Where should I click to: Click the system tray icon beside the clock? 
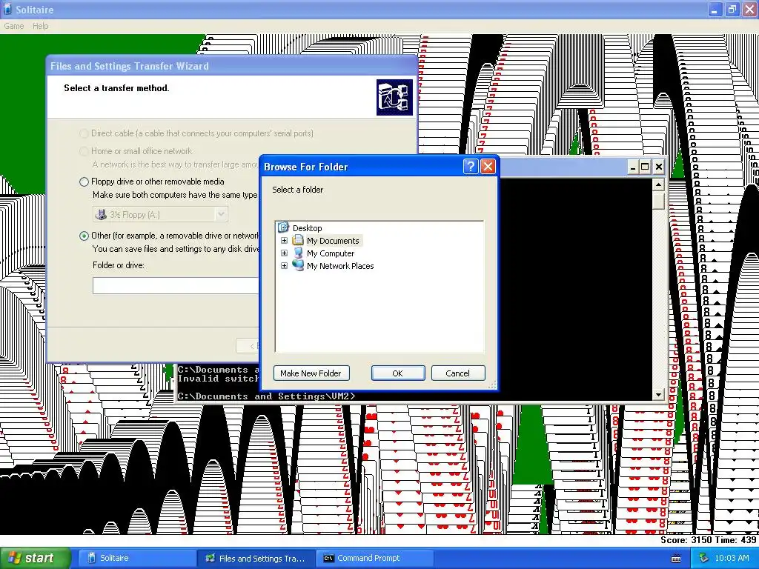tap(704, 558)
